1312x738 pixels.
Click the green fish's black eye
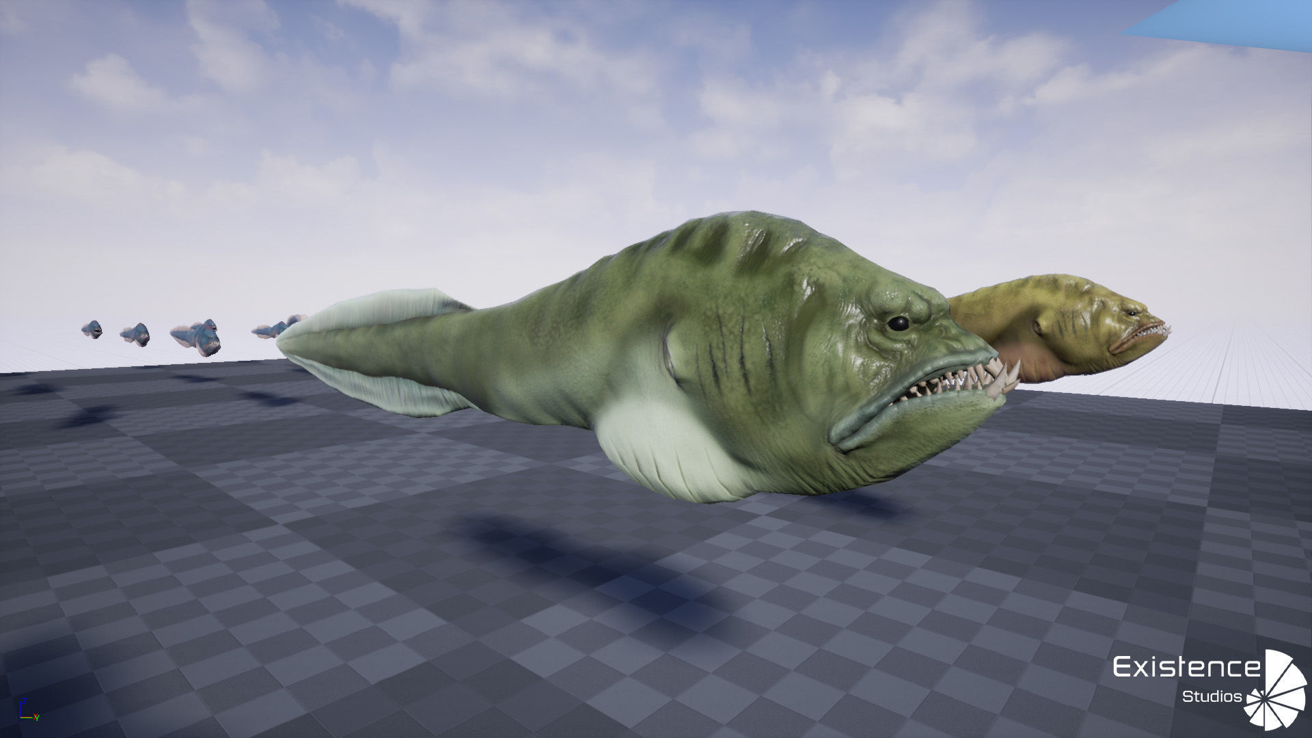(x=898, y=323)
